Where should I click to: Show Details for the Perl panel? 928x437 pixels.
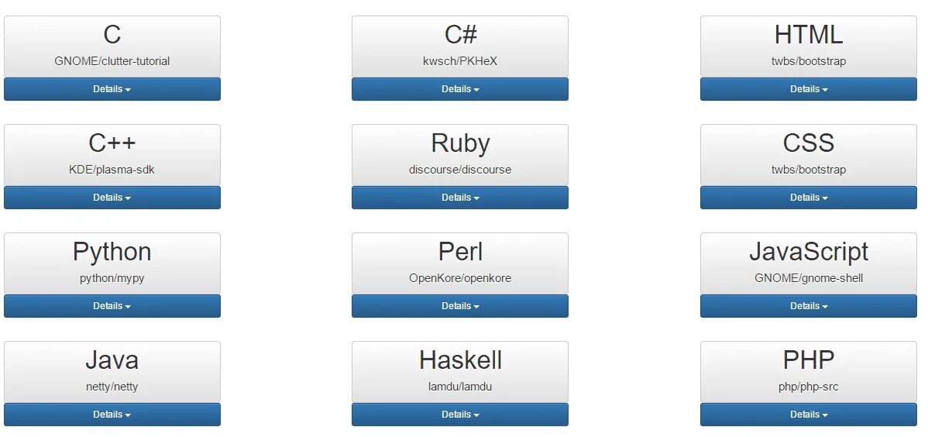[x=460, y=306]
